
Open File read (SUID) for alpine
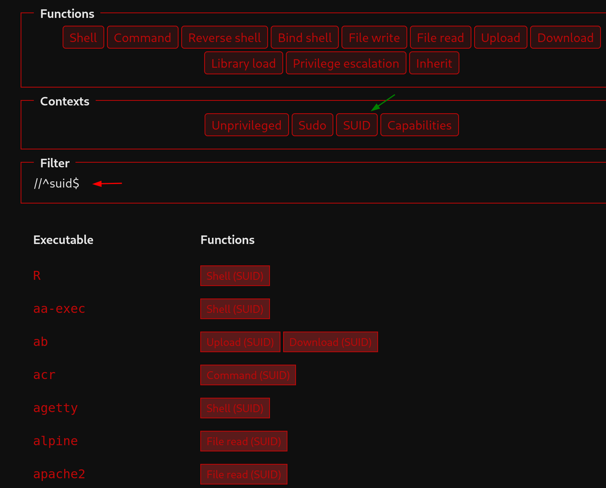[243, 441]
